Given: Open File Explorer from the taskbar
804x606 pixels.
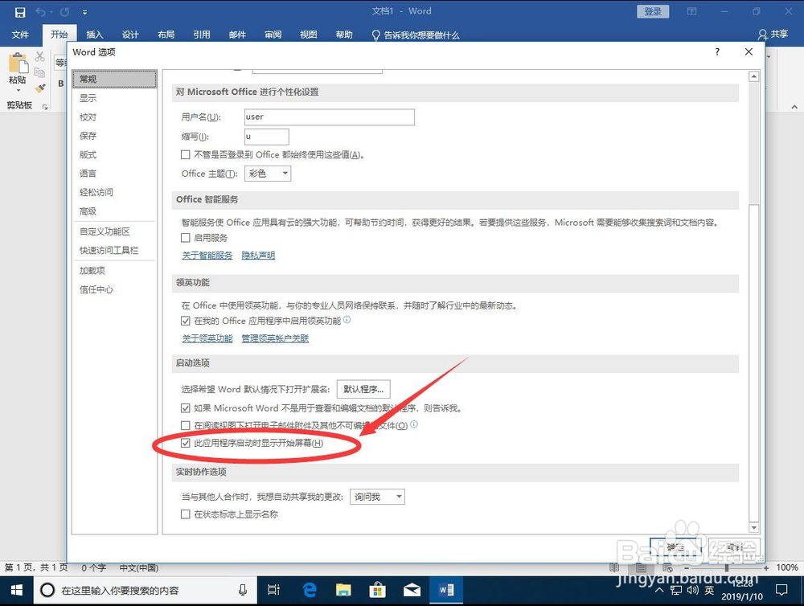Looking at the screenshot, I should pyautogui.click(x=343, y=590).
